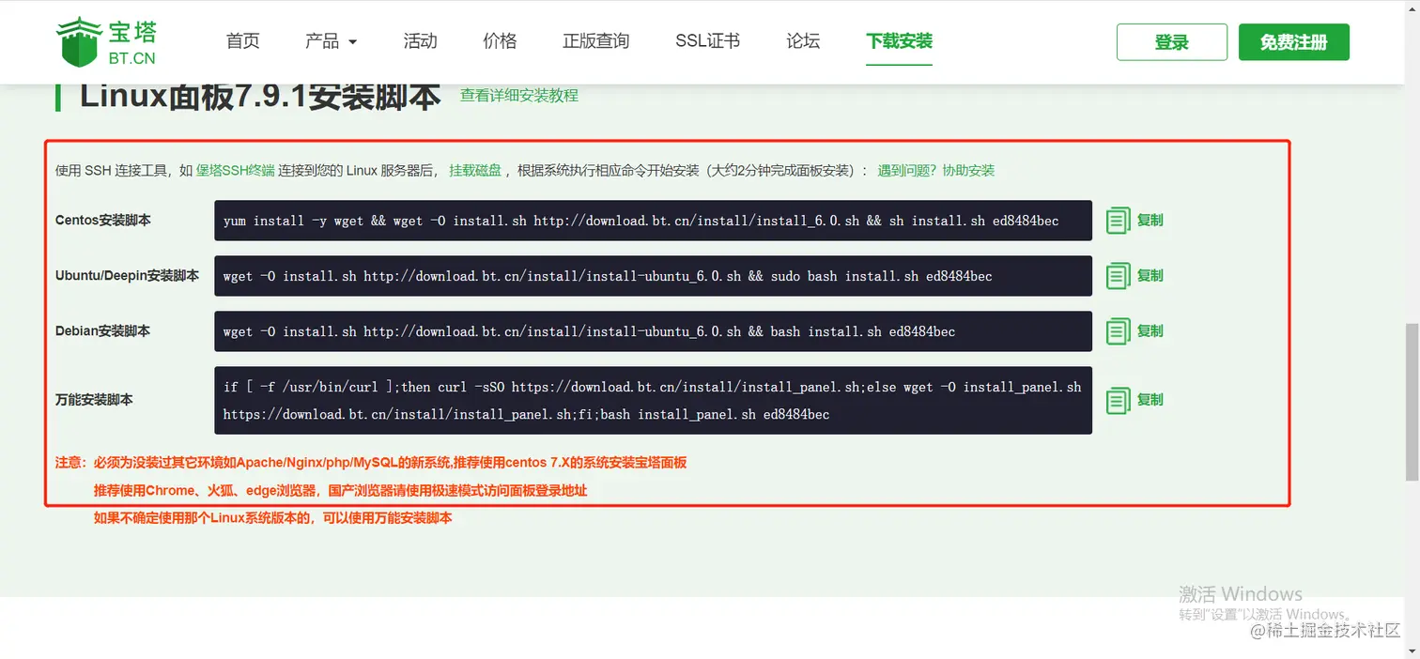
Task: Click copy icon for Ubuntu/Deepin安装脚本
Action: (1118, 276)
